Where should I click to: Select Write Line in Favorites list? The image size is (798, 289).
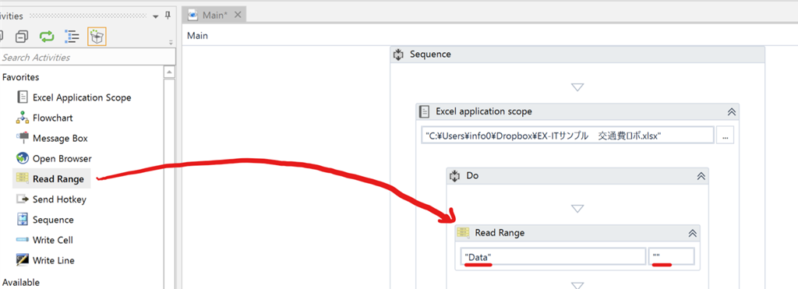coord(54,260)
